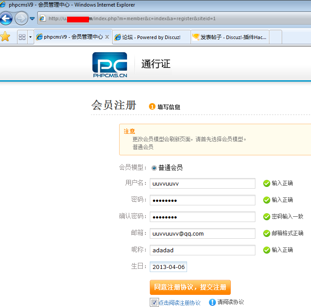Click the blue info icon beside 请阅读协议
The image size is (311, 308).
212,302
